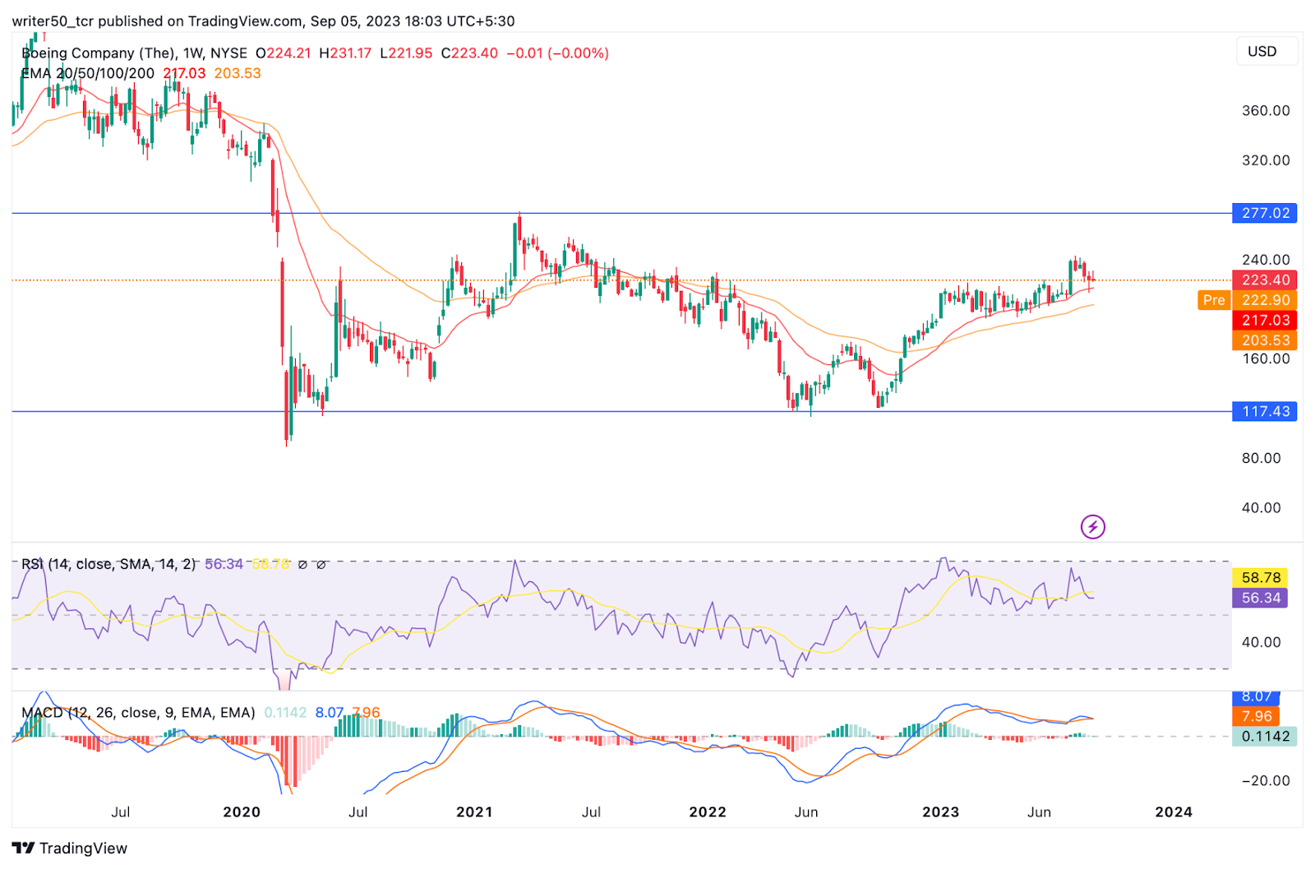
Task: Click the −0.01 (−0.00%) change value
Action: tap(557, 53)
